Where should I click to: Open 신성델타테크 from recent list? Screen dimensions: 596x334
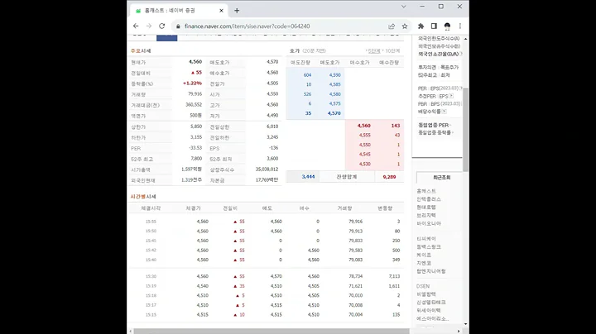pyautogui.click(x=431, y=302)
